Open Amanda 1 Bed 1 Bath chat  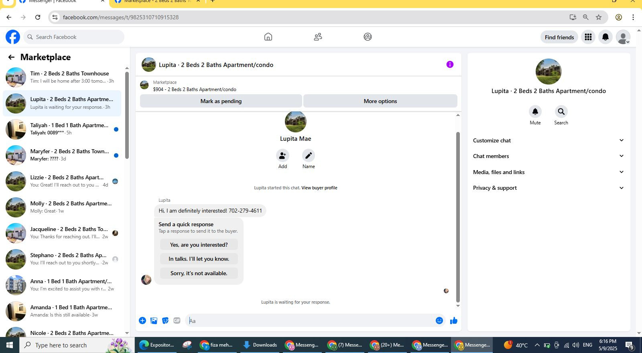[x=62, y=311]
